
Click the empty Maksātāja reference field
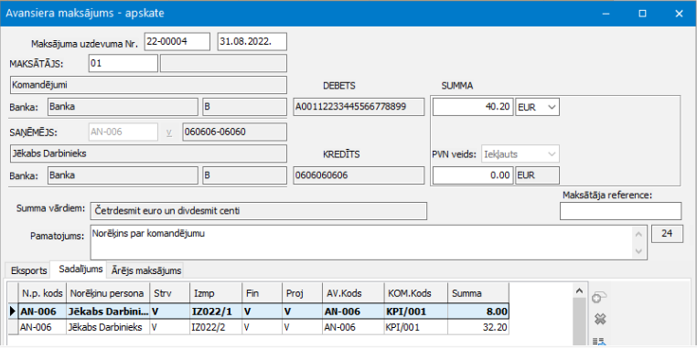click(x=620, y=211)
